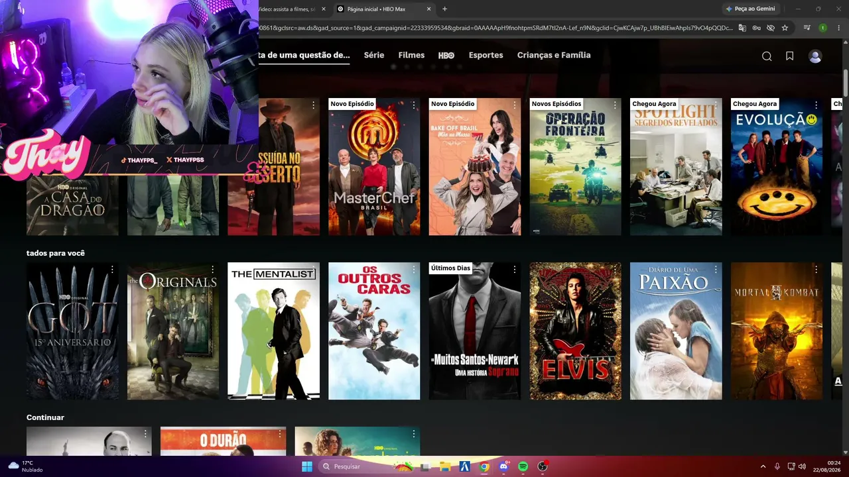The width and height of the screenshot is (849, 477).
Task: Open the Os Outros Caras poster
Action: (374, 331)
